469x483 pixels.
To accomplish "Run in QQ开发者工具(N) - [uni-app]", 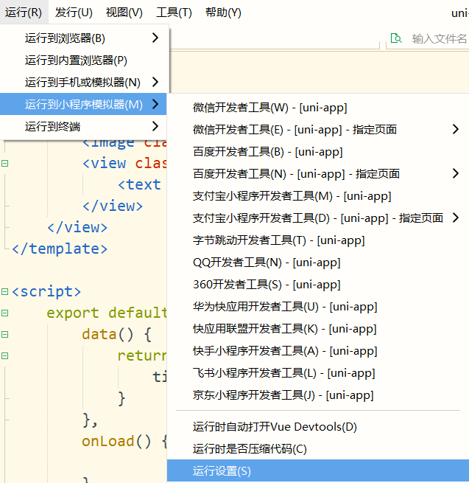I will pos(318,263).
